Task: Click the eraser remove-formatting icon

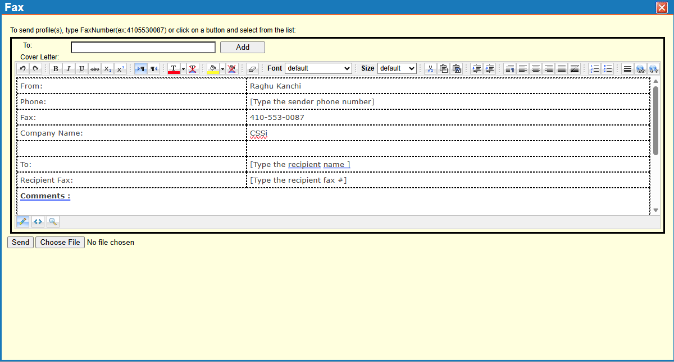Action: coord(252,68)
